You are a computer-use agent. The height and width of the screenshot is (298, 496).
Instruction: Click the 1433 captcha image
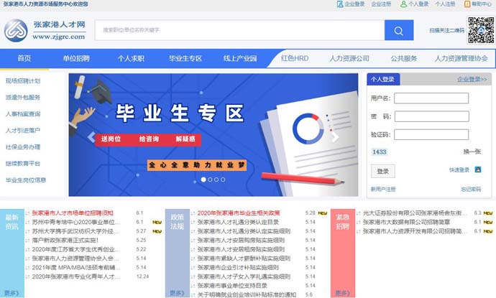point(380,152)
